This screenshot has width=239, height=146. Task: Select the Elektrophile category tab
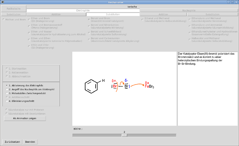pyautogui.click(x=83, y=10)
